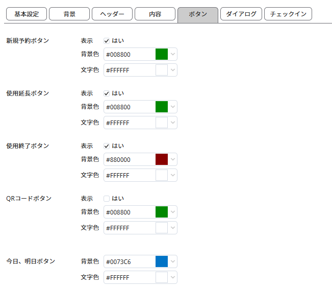Select the ヘッダー tab

[x=112, y=14]
